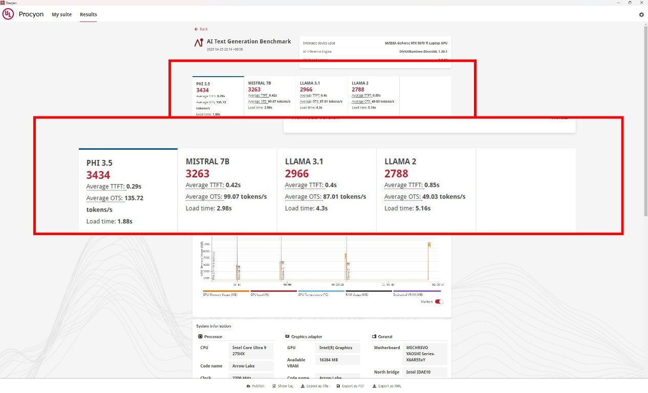Click the Back arrow icon
Screen dimensions: 648x393
196,29
